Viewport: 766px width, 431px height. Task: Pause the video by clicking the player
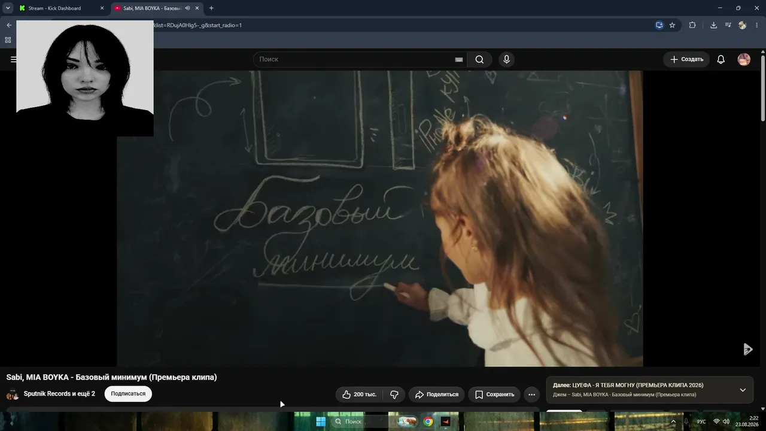[x=380, y=218]
